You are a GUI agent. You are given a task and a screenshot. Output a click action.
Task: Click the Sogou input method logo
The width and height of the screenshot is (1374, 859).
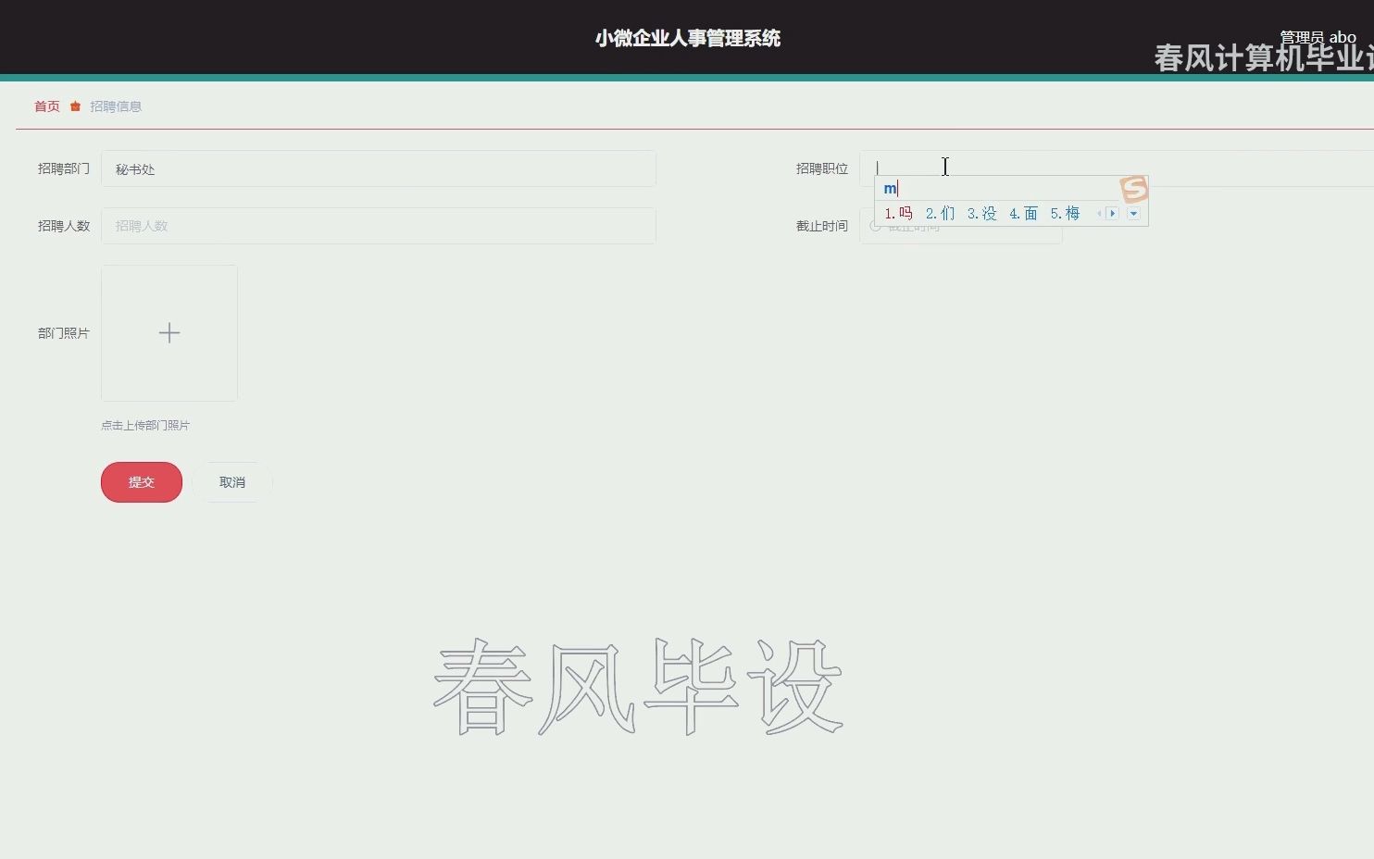(x=1134, y=189)
